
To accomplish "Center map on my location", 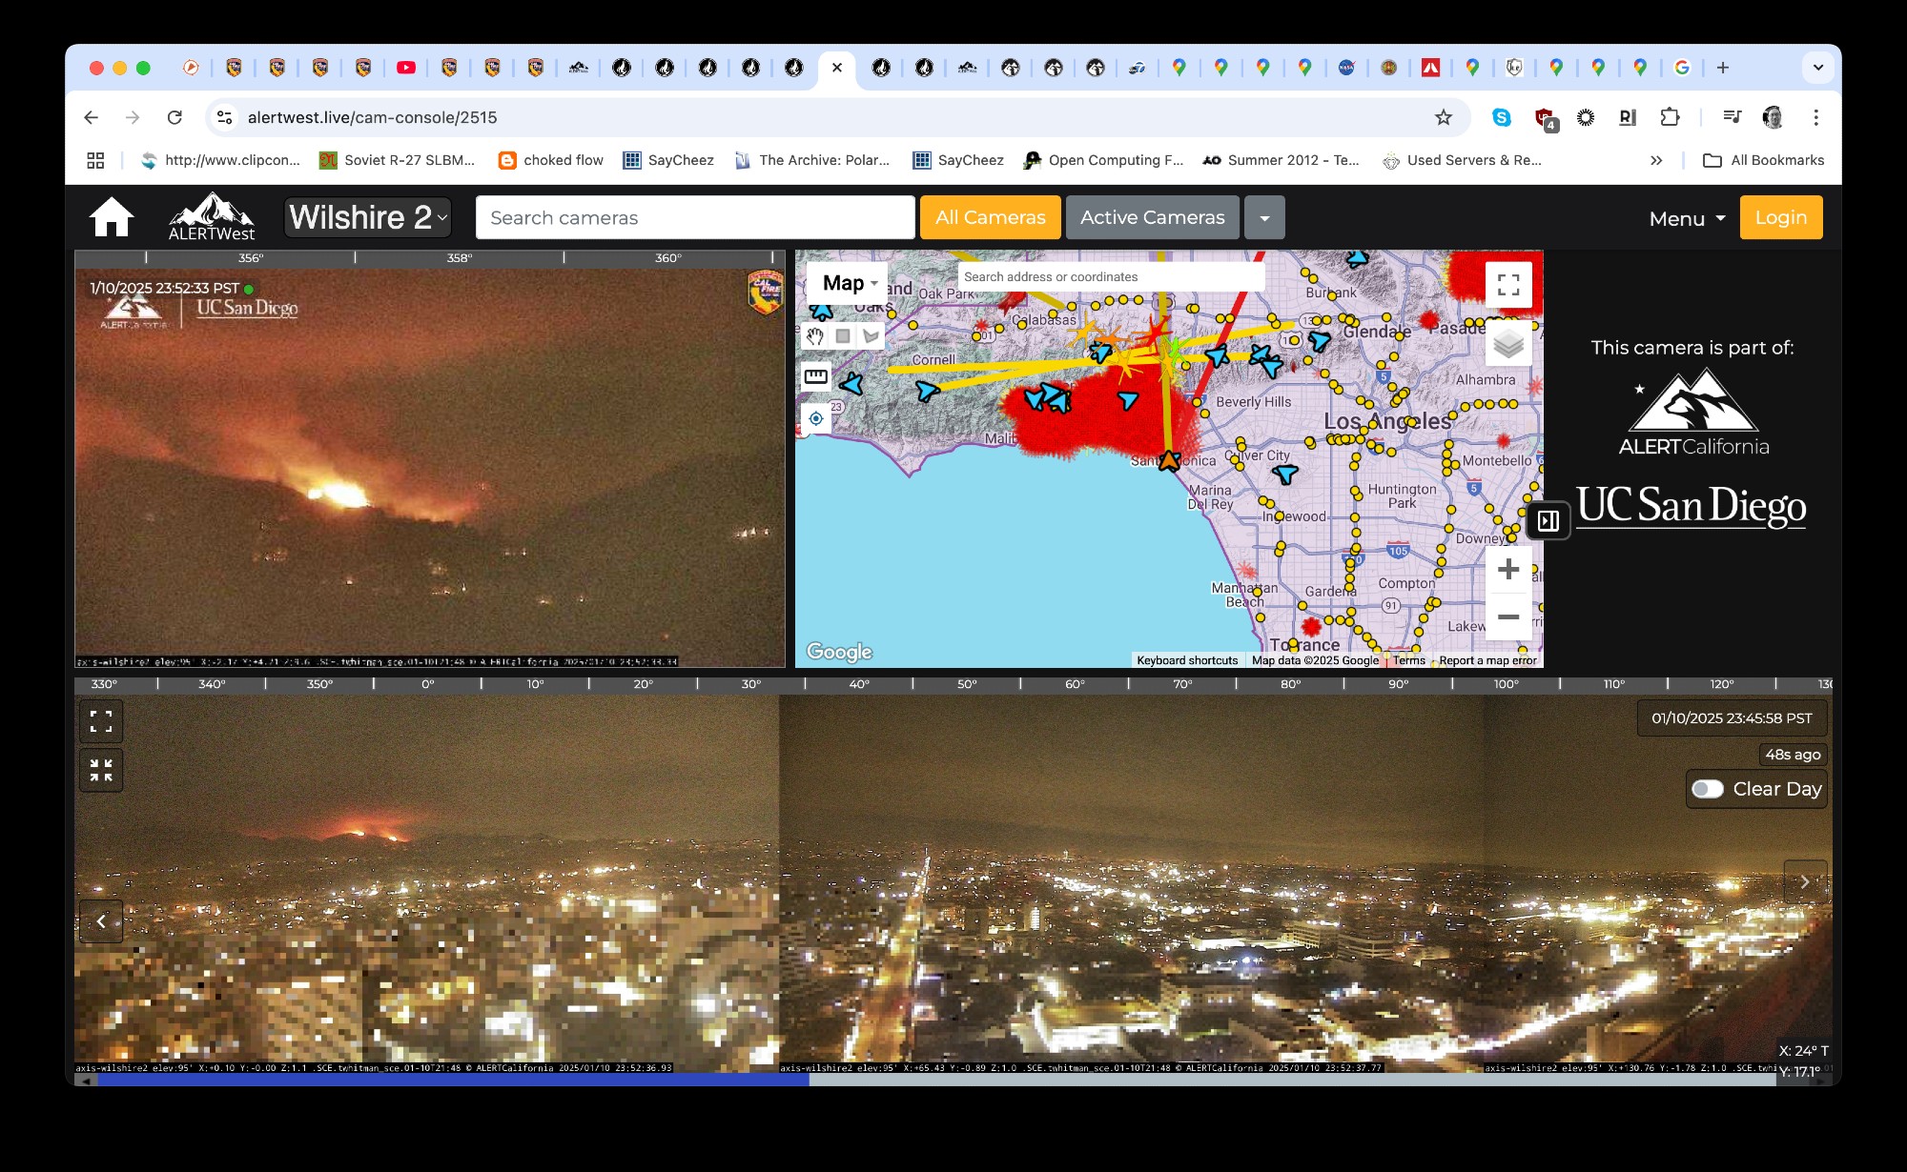I will (816, 418).
